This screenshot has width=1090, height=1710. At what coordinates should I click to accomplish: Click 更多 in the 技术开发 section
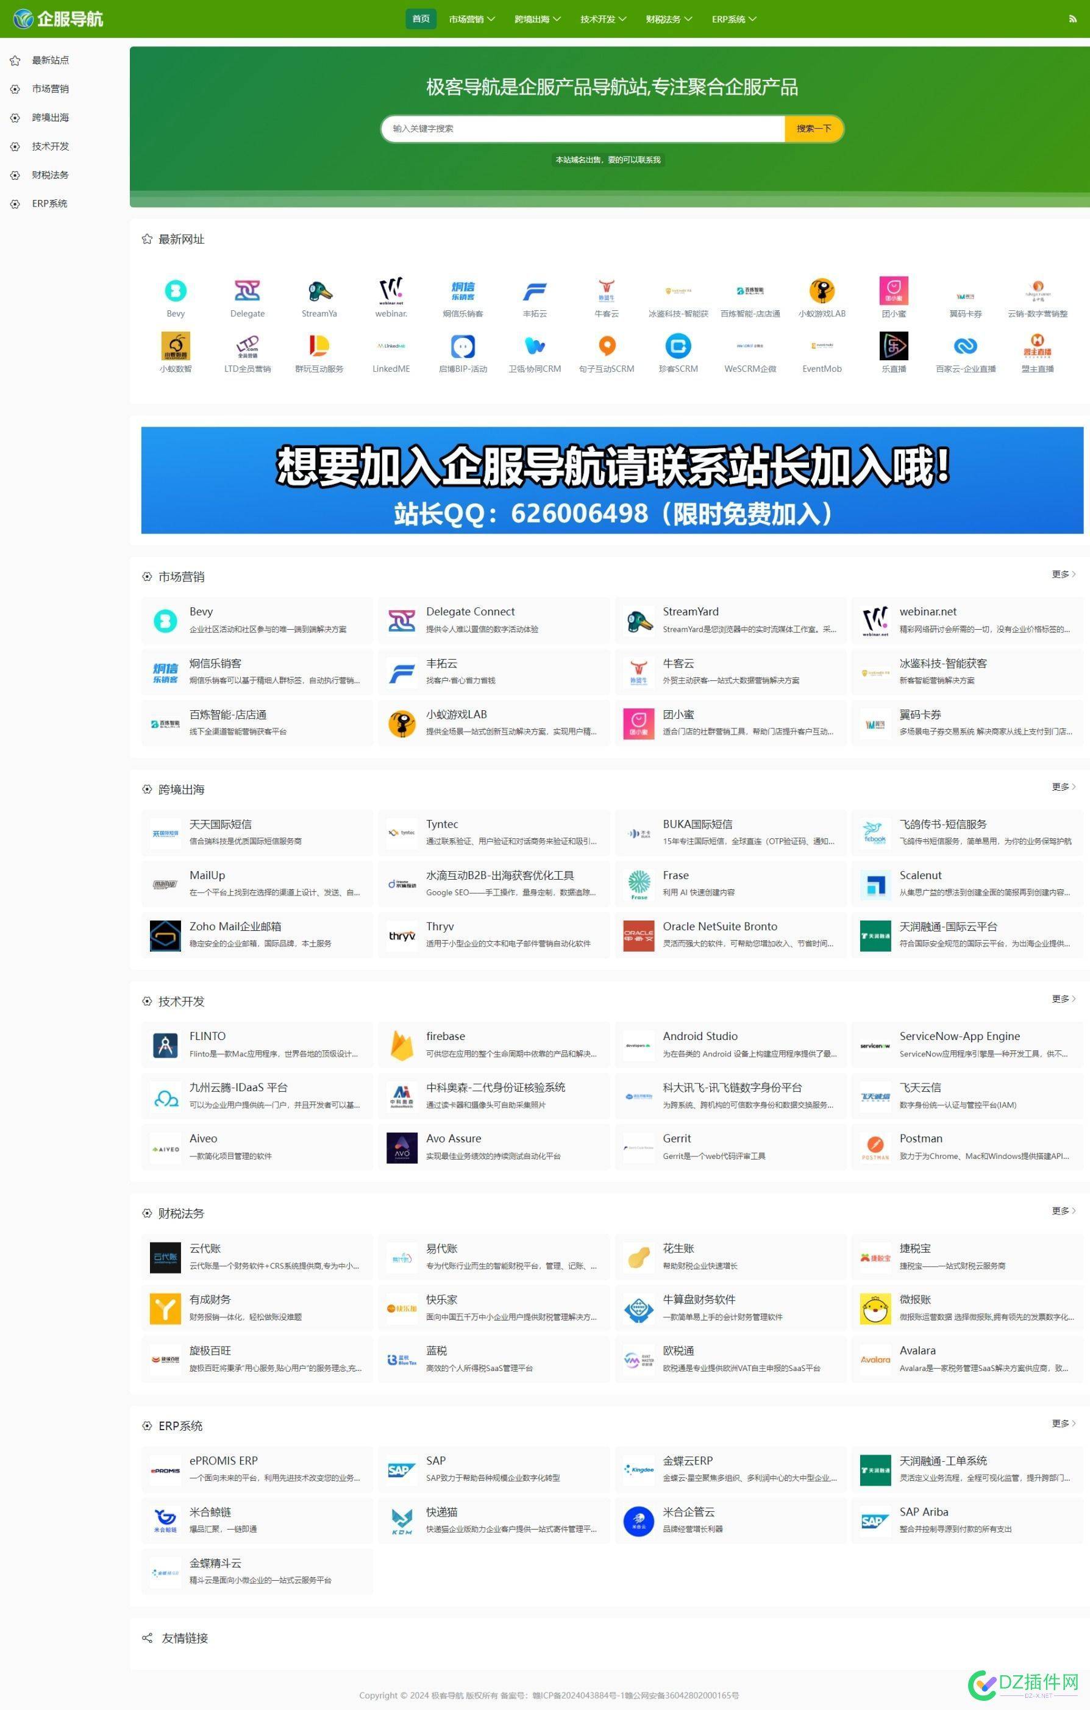pyautogui.click(x=1063, y=999)
